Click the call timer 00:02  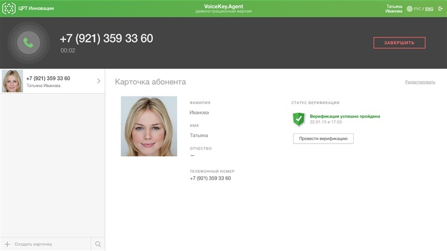point(68,50)
